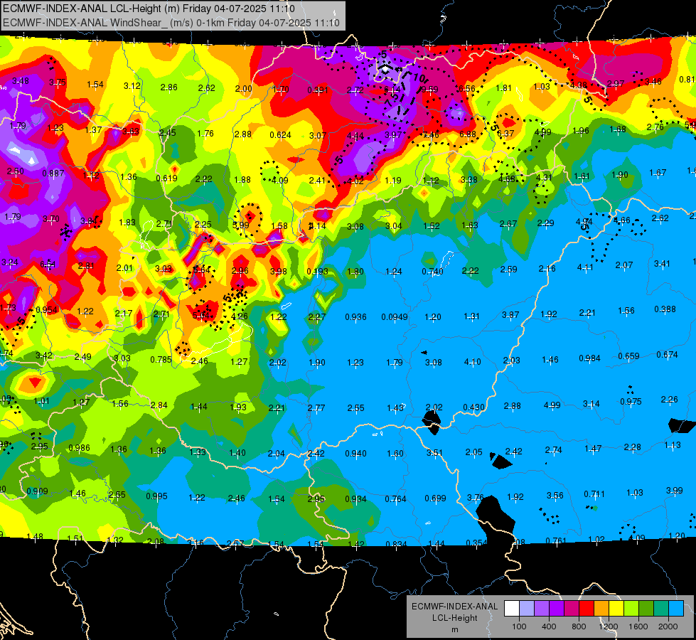Click the legend text LCL-Height
Viewport: 696px width, 640px height.
[455, 618]
